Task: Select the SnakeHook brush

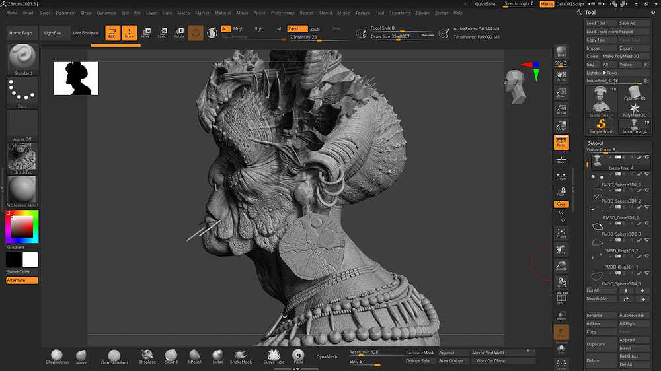Action: pyautogui.click(x=241, y=356)
